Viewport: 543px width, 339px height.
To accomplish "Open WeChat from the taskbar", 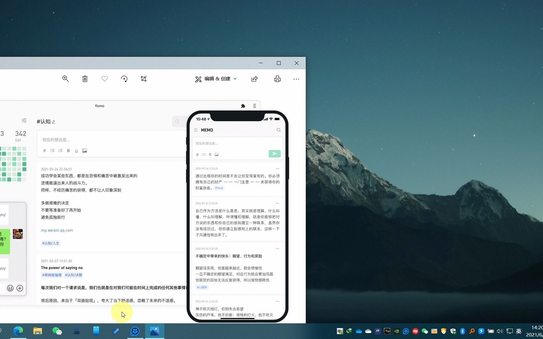I will point(57,331).
